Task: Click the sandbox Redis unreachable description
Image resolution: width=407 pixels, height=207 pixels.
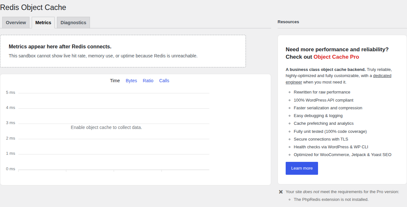Action: tap(103, 56)
